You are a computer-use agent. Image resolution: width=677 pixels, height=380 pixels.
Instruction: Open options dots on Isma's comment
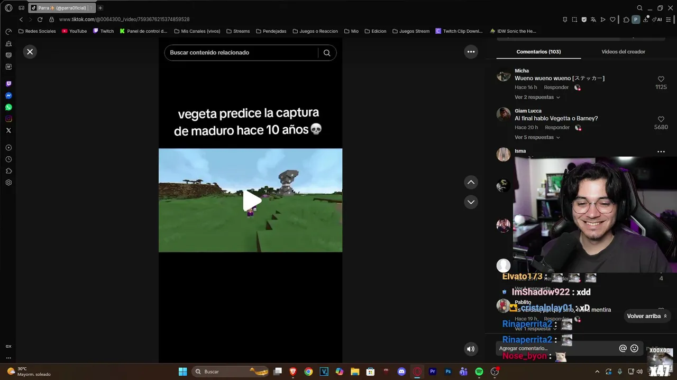point(661,151)
